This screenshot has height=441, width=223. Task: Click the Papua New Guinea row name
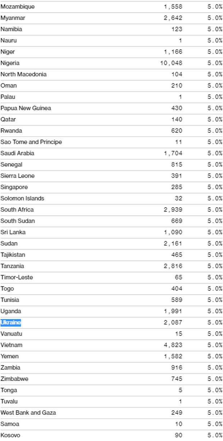coord(26,108)
